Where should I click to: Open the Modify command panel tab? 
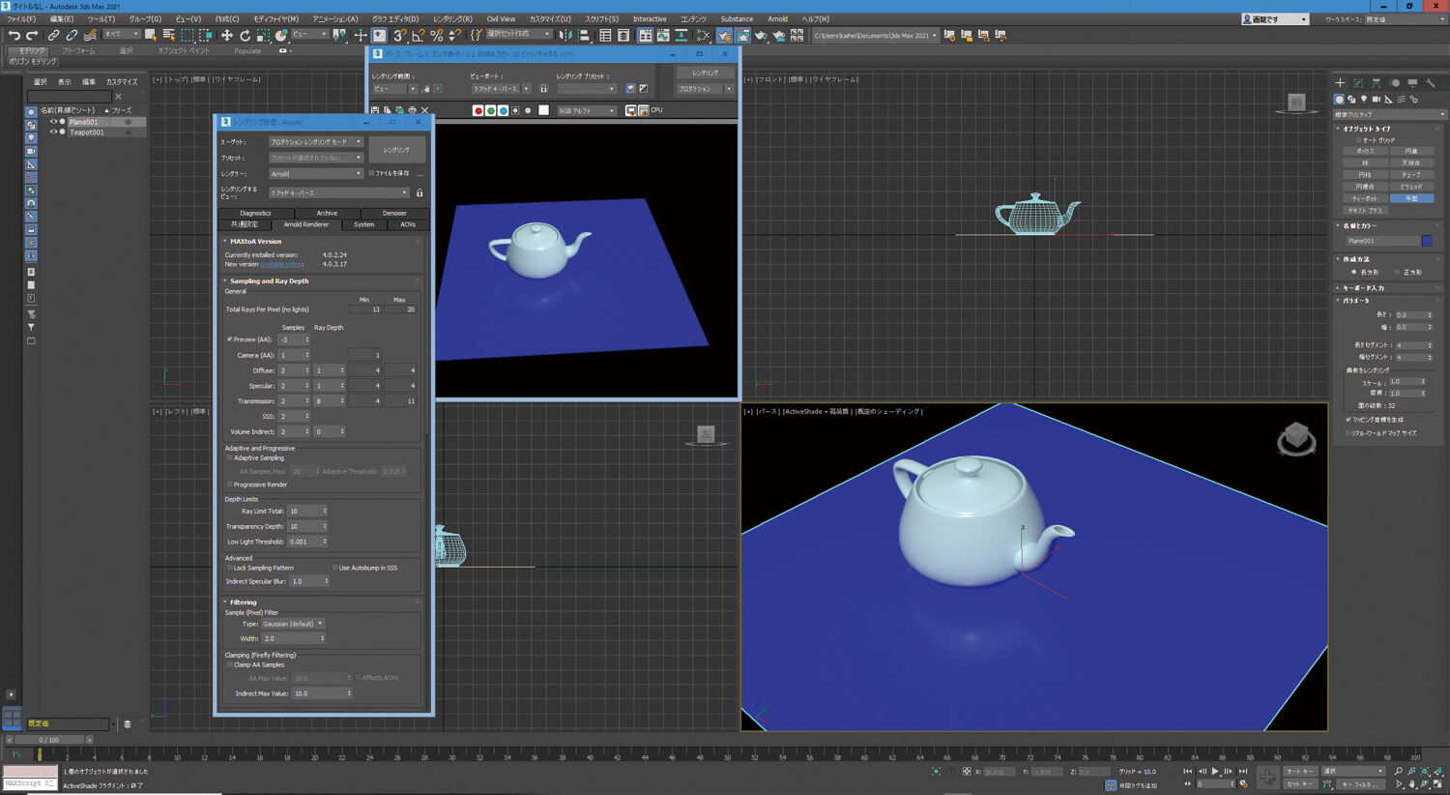click(x=1358, y=83)
